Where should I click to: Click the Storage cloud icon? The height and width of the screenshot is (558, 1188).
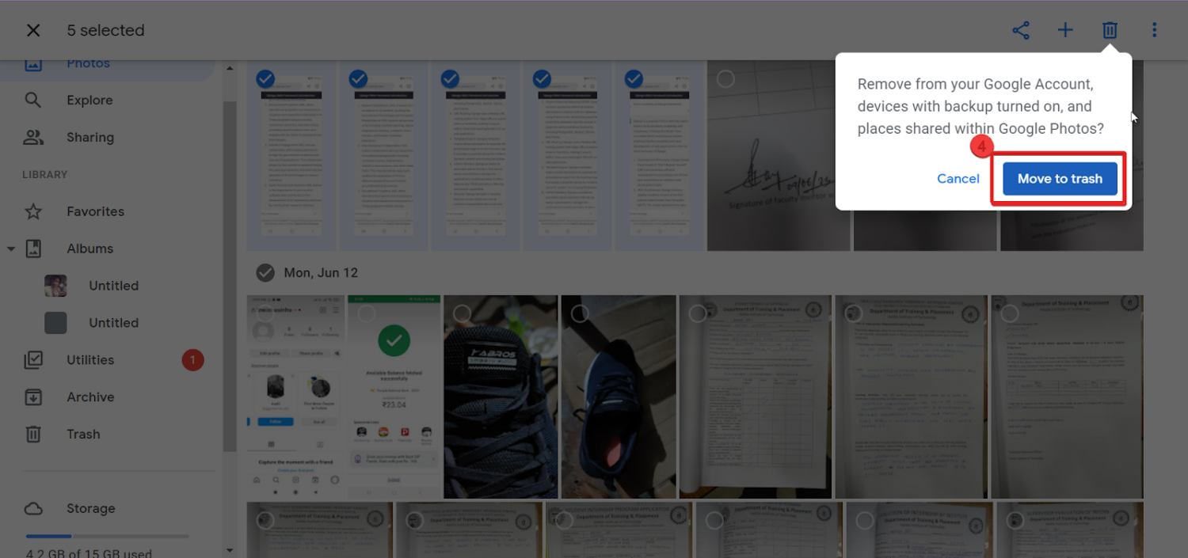(x=33, y=508)
